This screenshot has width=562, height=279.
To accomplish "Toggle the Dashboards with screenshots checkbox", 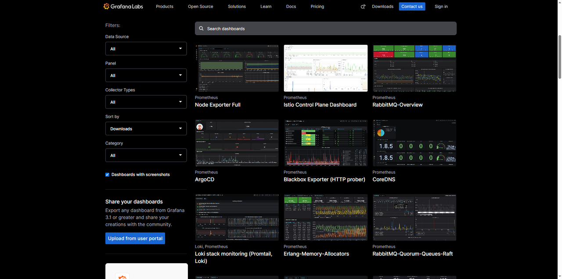I will (107, 174).
